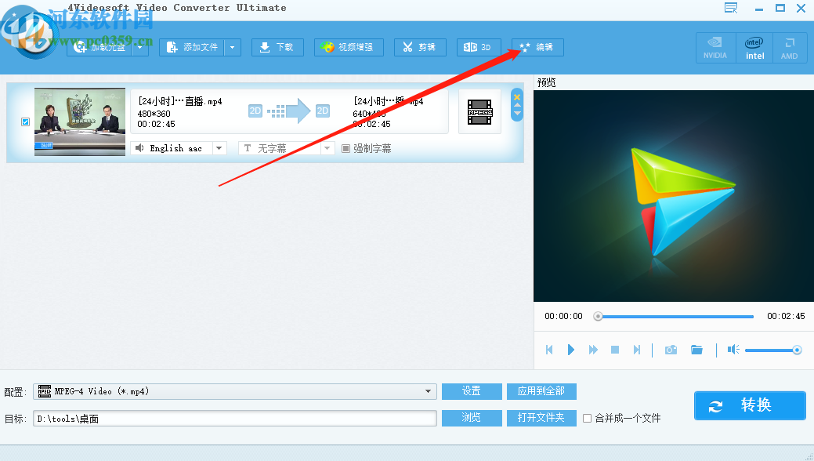Open the 3D conversion tool
Screen dimensions: 814x461
click(478, 47)
